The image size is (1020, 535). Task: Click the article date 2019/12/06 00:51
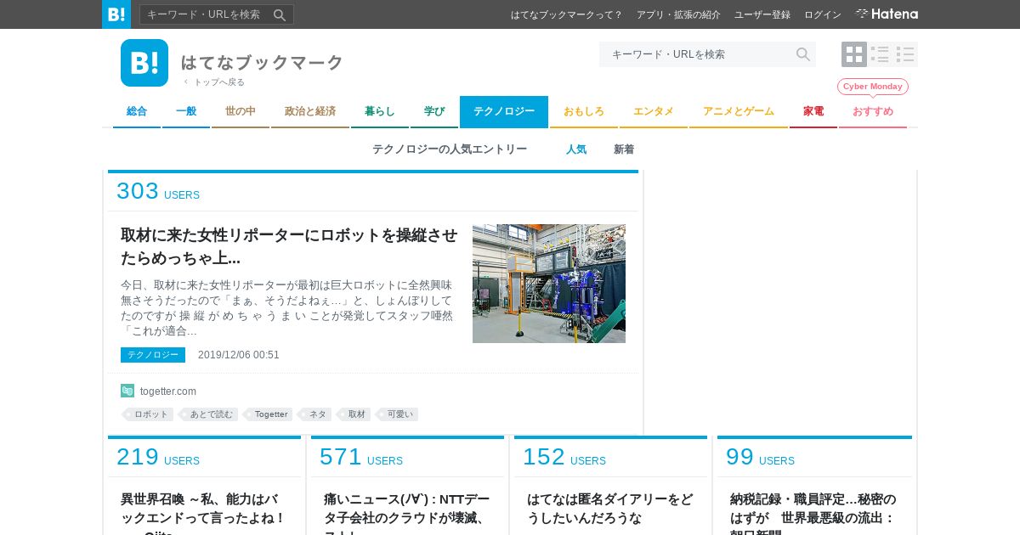point(239,355)
